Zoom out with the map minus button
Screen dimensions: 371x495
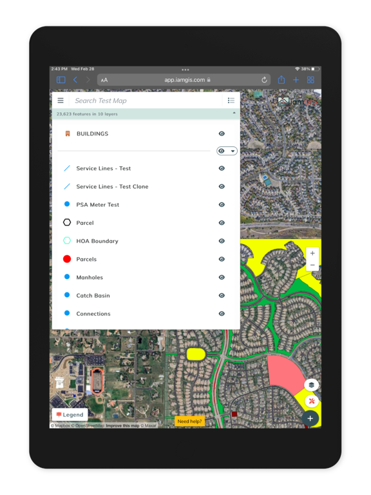coord(312,265)
